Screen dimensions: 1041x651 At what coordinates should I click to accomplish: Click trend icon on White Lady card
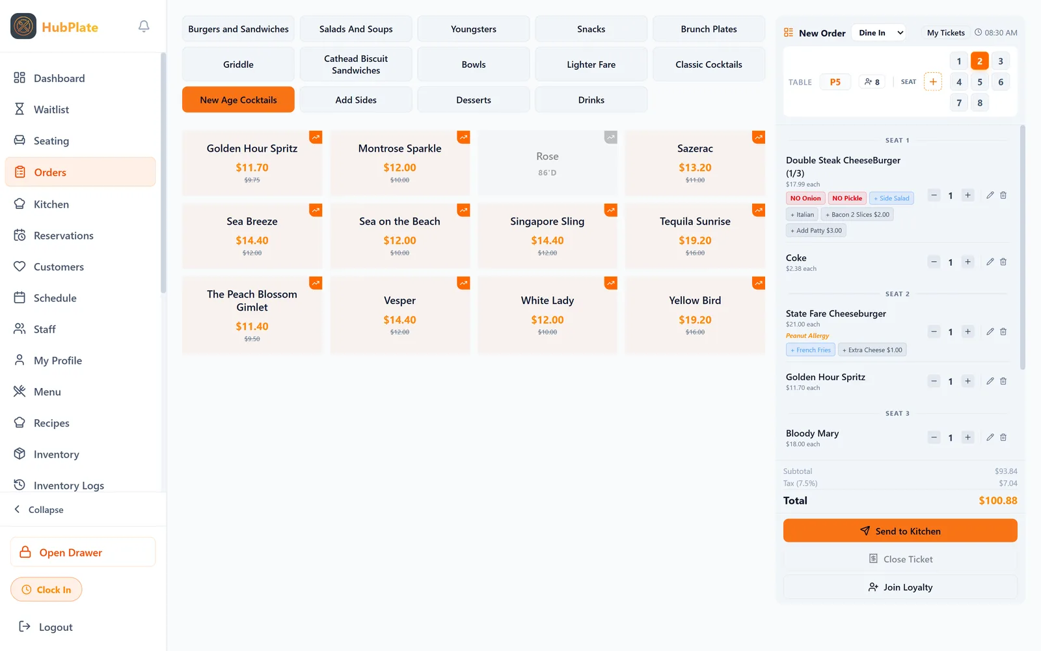(611, 283)
